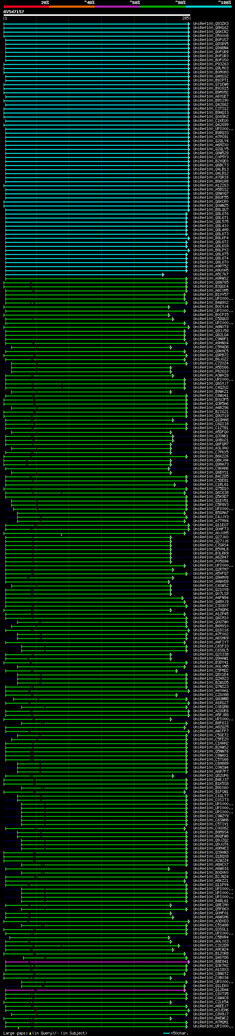Click the purple ~60% identity legend swatch
The height and width of the screenshot is (1036, 235).
[x=118, y=7]
